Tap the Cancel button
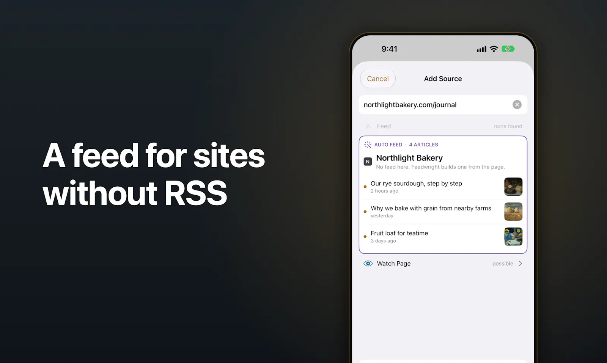The image size is (607, 363). 378,79
